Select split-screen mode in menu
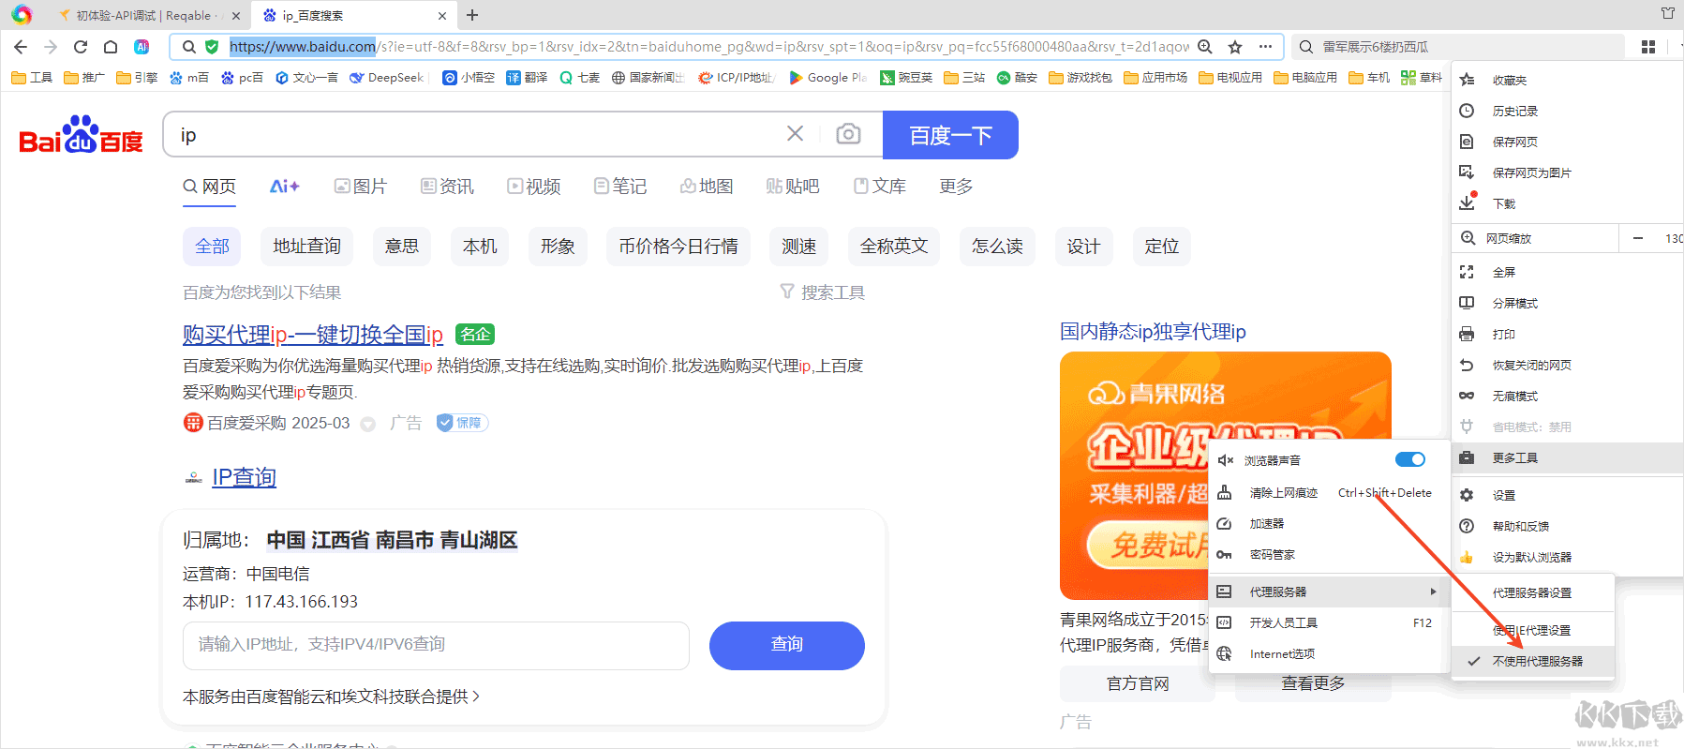This screenshot has height=749, width=1684. point(1568,304)
